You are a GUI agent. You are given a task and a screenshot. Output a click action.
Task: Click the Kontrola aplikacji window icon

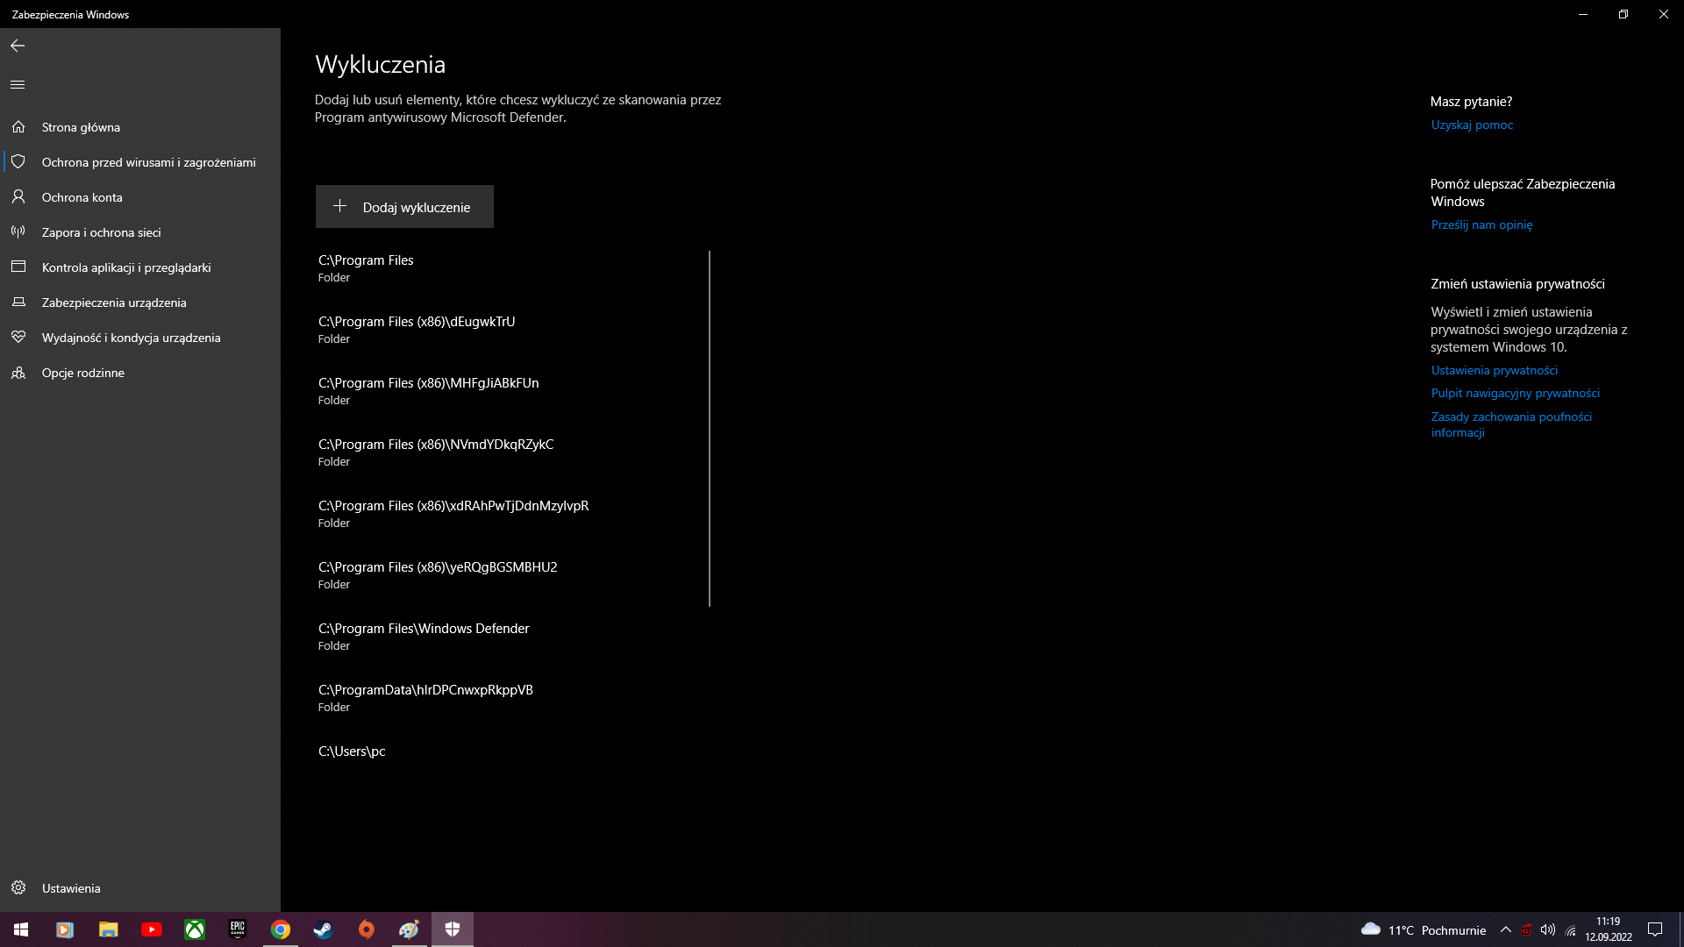(18, 267)
